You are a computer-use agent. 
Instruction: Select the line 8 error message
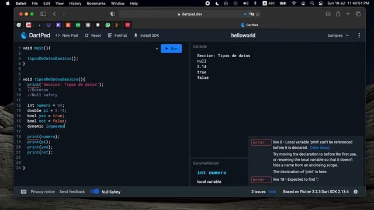click(313, 145)
